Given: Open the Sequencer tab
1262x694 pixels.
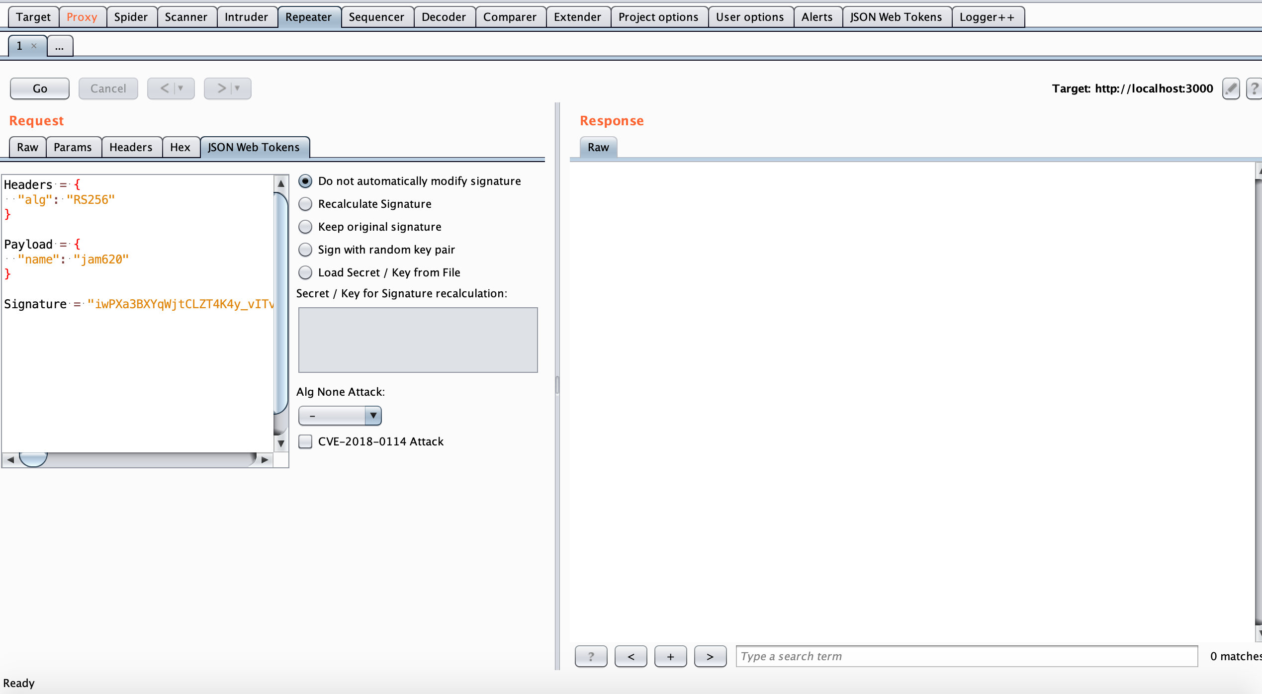Looking at the screenshot, I should pos(377,17).
